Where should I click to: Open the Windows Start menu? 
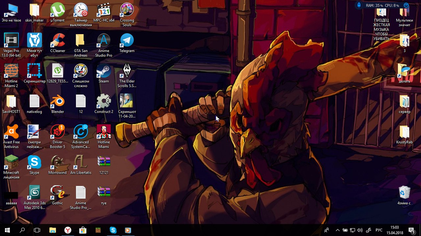point(7,230)
